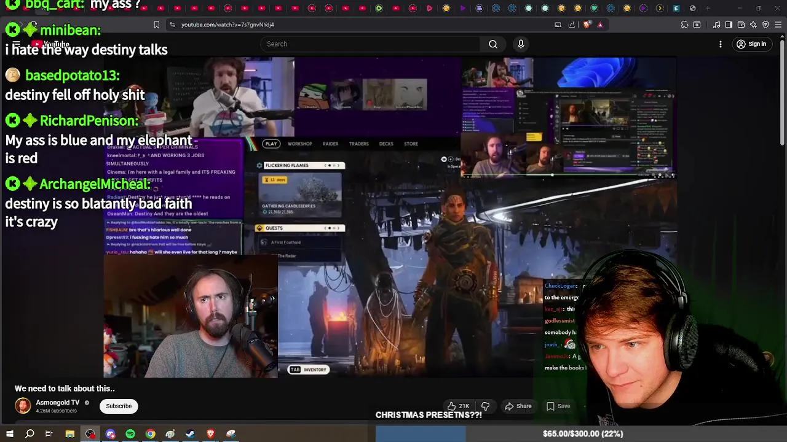Sign in to YouTube
787x442 pixels.
[751, 44]
